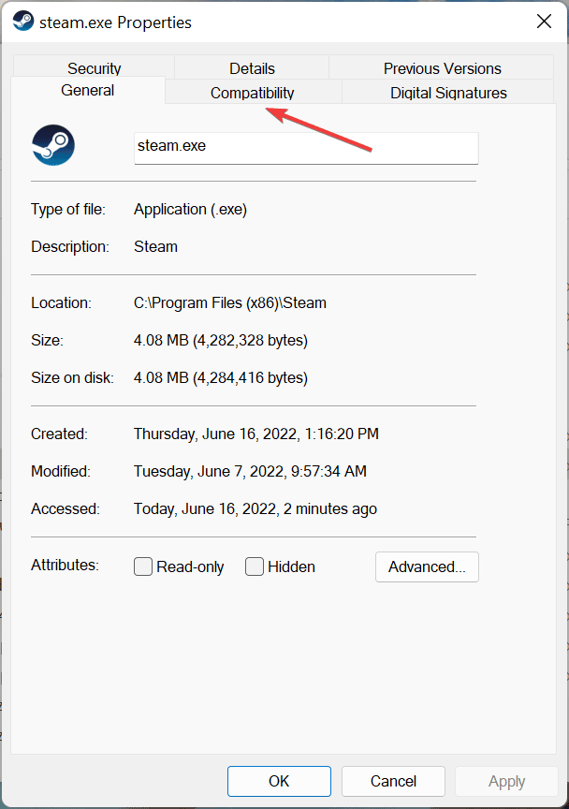The height and width of the screenshot is (809, 569).
Task: Go to the Compatibility tab
Action: 253,93
